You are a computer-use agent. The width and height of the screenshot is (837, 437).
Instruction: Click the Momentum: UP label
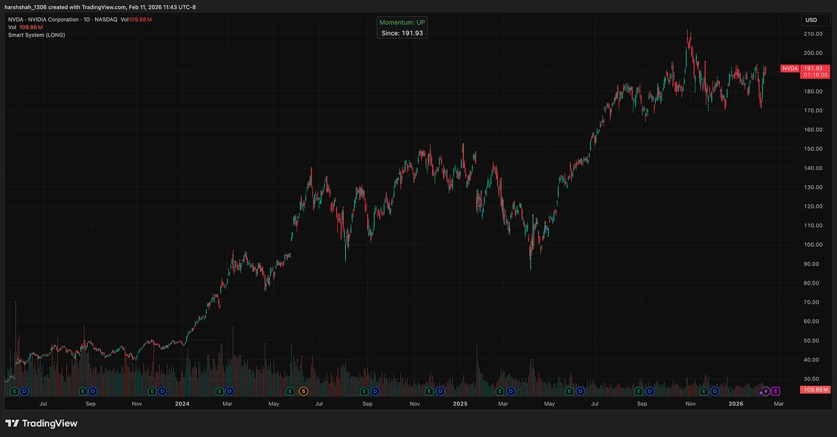pos(402,22)
